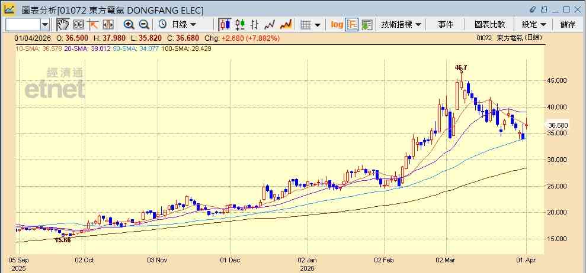Switch to the OHLC bar chart type
This screenshot has width=586, height=273.
click(255, 25)
